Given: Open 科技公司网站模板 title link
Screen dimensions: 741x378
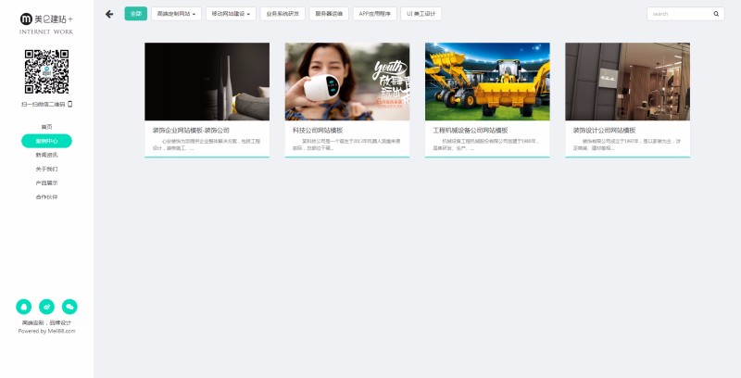Looking at the screenshot, I should [x=318, y=130].
